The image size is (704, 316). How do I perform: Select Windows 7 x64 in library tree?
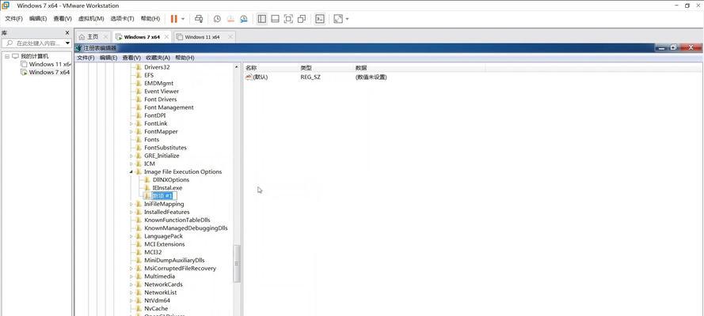pos(45,72)
